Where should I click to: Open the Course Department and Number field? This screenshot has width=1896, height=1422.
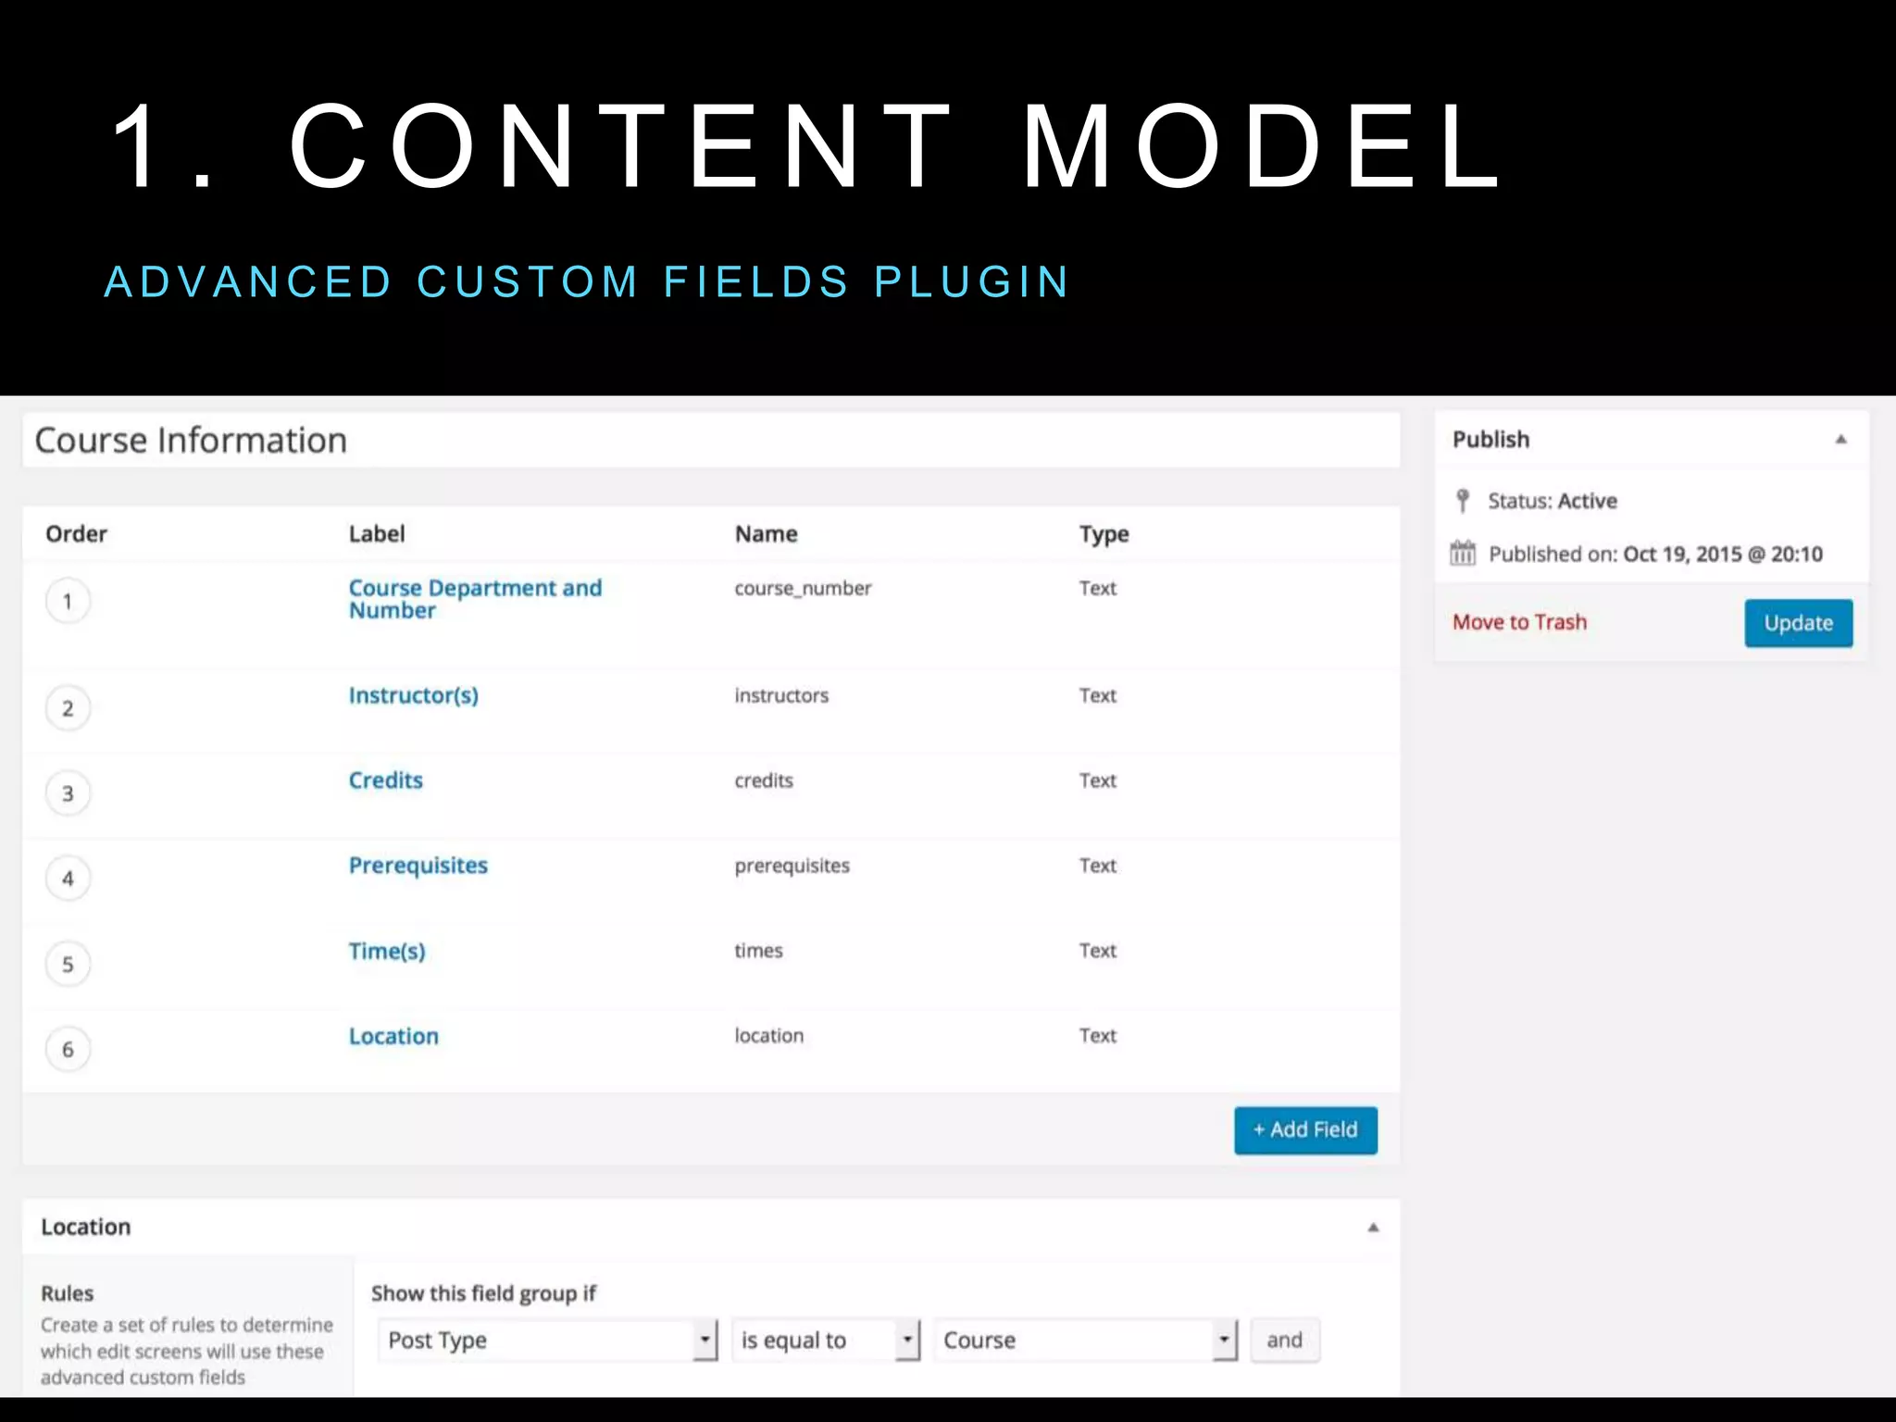click(x=475, y=599)
